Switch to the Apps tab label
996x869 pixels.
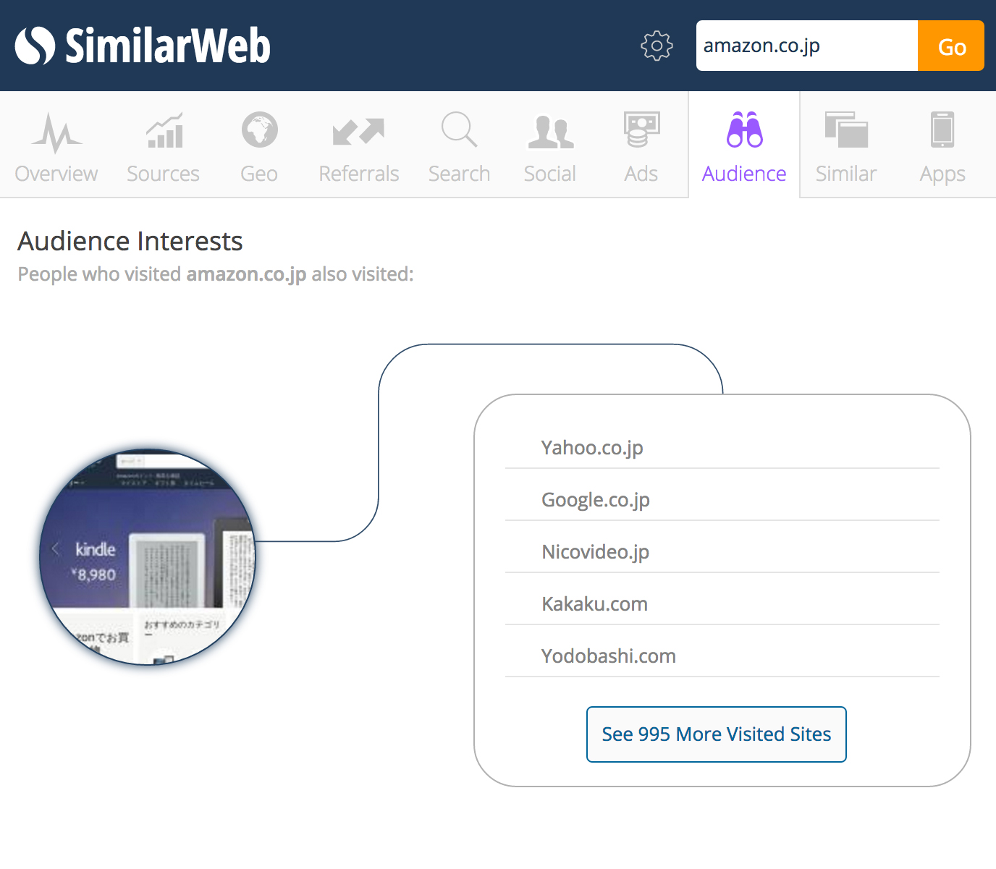coord(942,174)
